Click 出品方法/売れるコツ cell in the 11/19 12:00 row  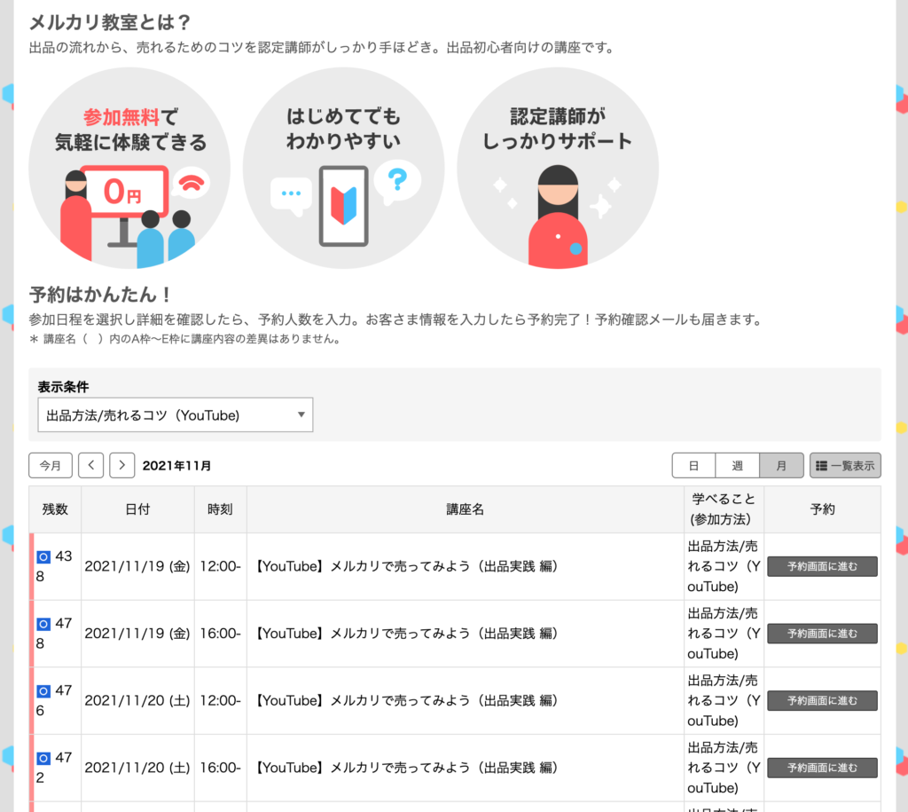point(724,566)
